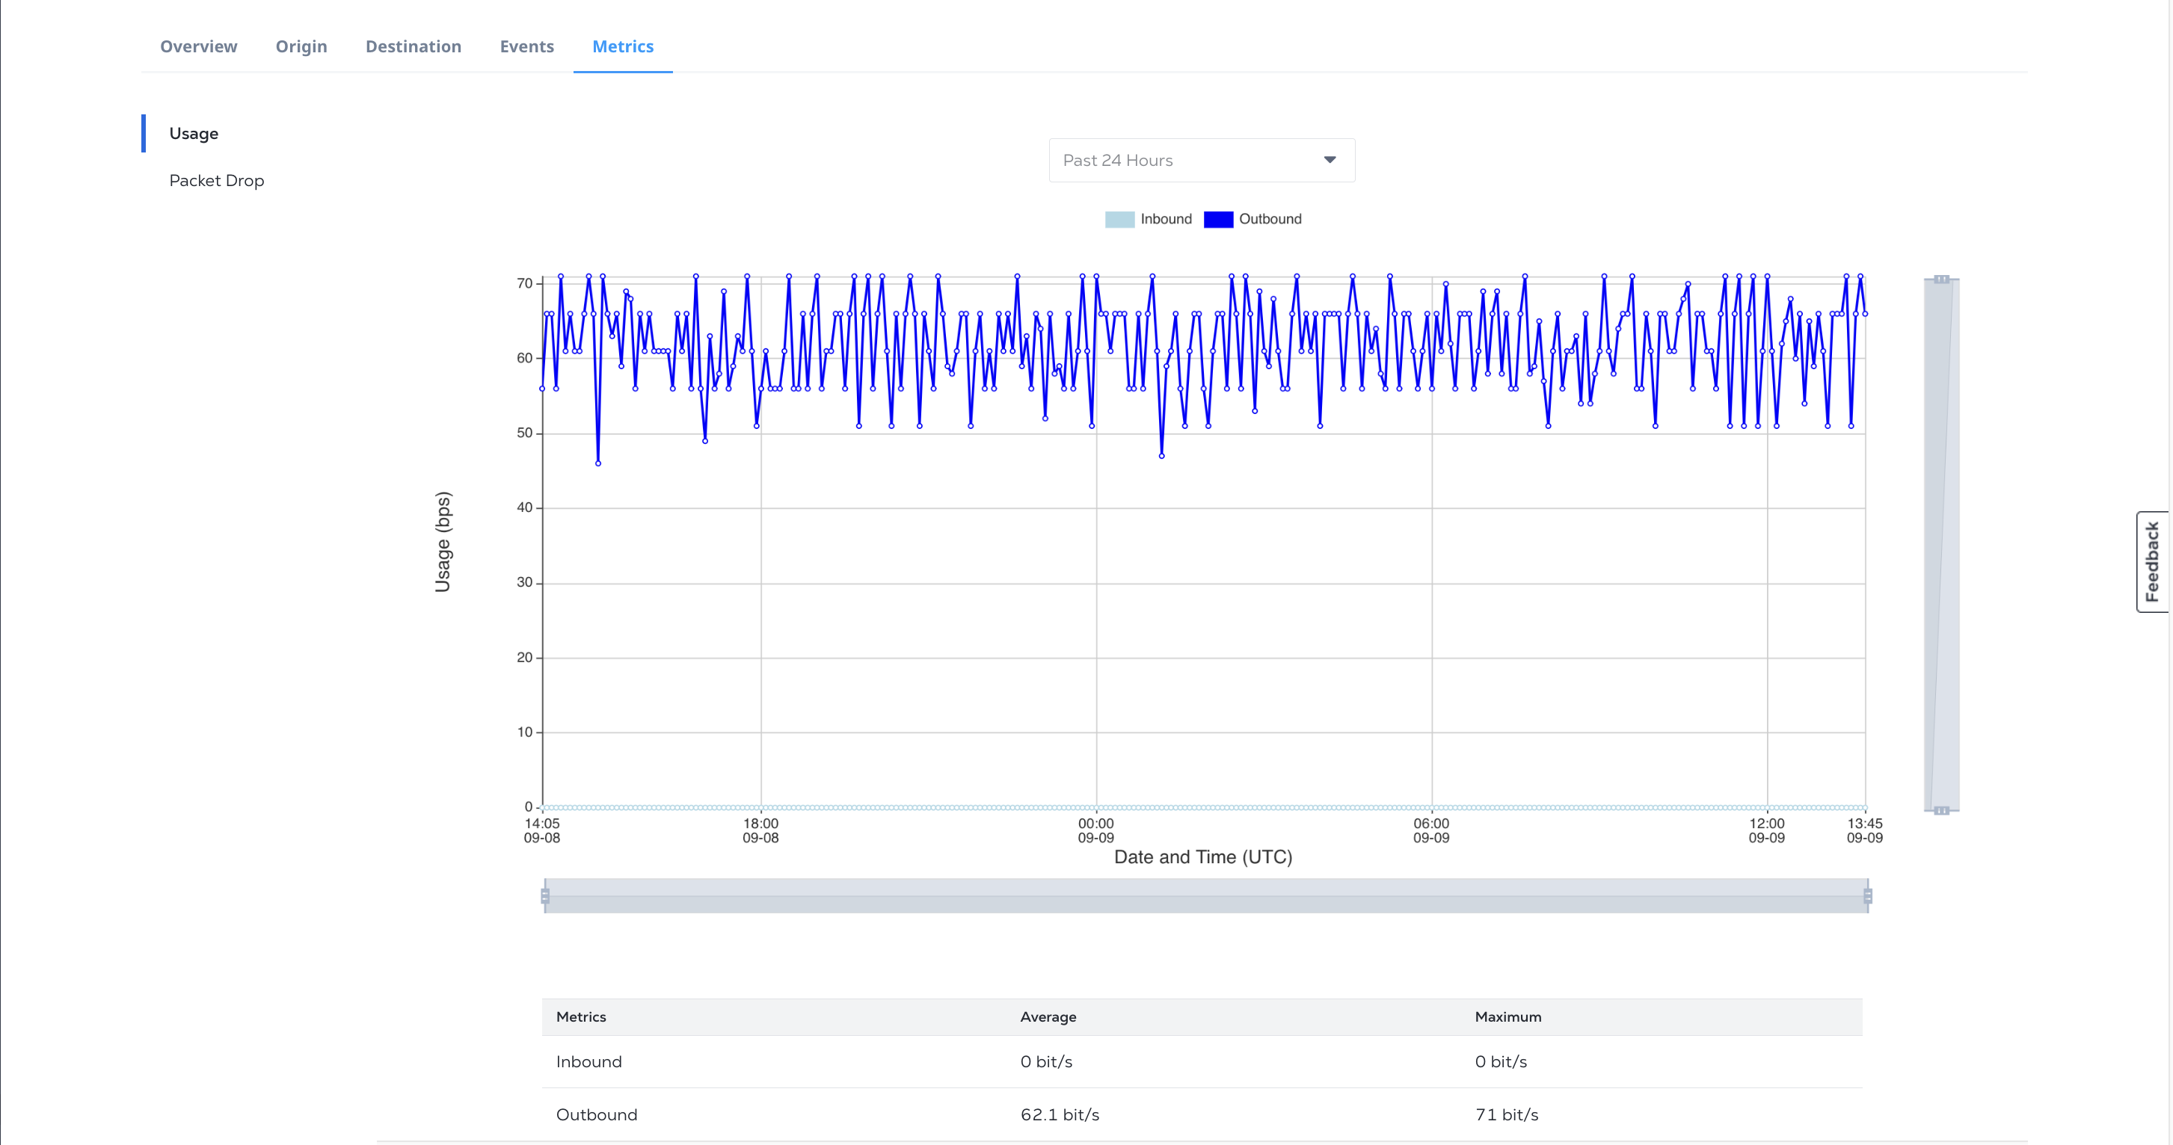Click the 13:45 09-09 end axis label
Image resolution: width=2173 pixels, height=1145 pixels.
1864,830
